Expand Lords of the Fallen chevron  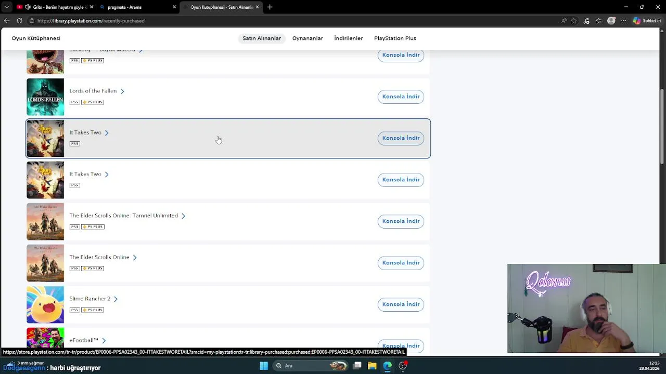pyautogui.click(x=122, y=91)
